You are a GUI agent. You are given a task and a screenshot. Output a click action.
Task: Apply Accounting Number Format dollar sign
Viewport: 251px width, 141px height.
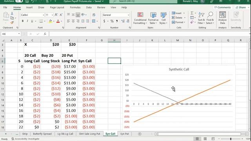[x=104, y=21]
